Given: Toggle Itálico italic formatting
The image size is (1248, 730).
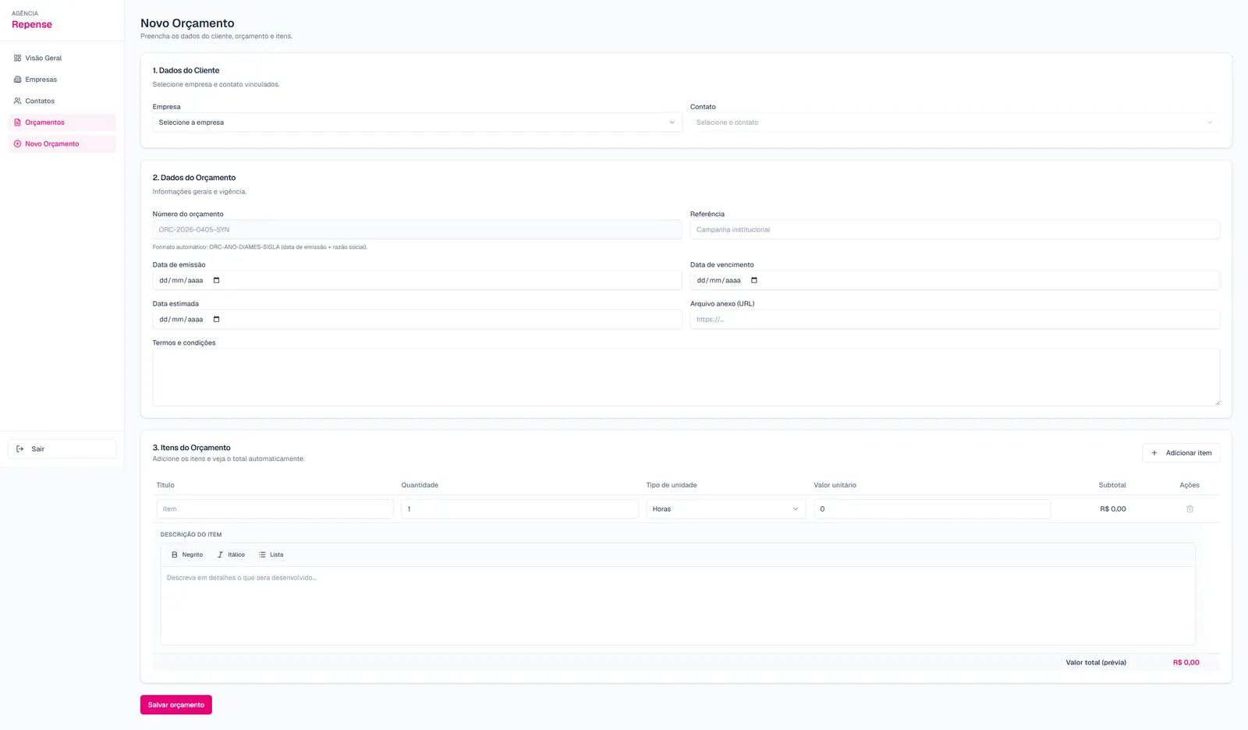Looking at the screenshot, I should coord(231,555).
